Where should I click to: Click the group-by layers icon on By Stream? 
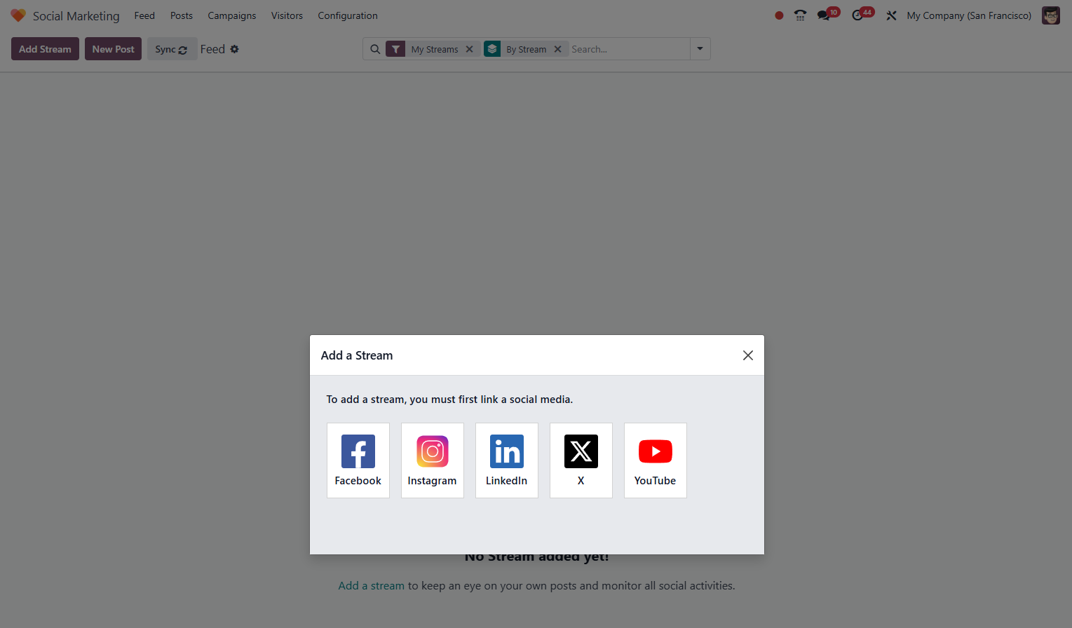[x=492, y=49]
